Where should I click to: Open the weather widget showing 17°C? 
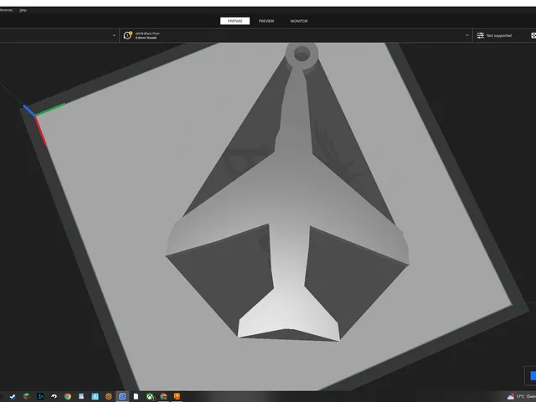tap(522, 396)
